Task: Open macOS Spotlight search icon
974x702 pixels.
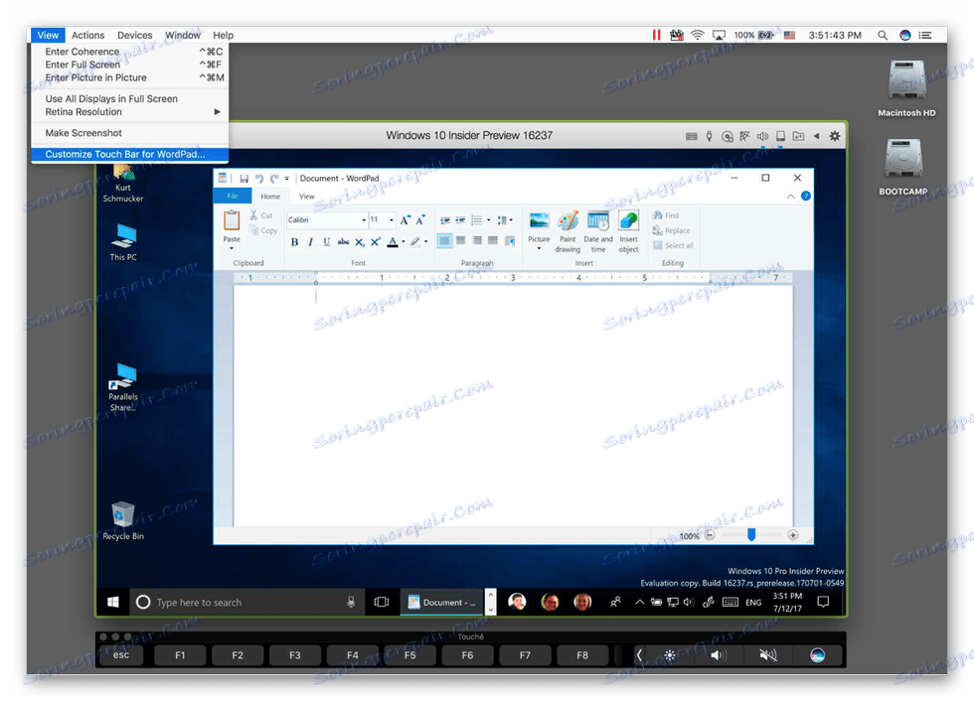Action: coord(883,36)
